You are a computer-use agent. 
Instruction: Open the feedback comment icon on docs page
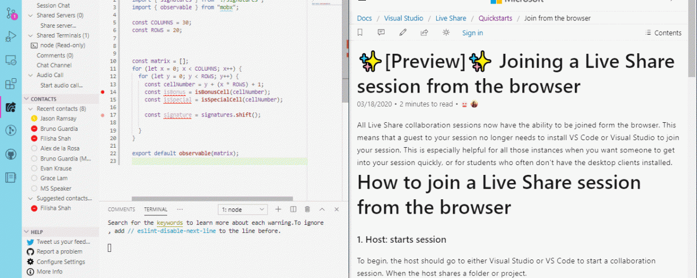[x=381, y=32]
